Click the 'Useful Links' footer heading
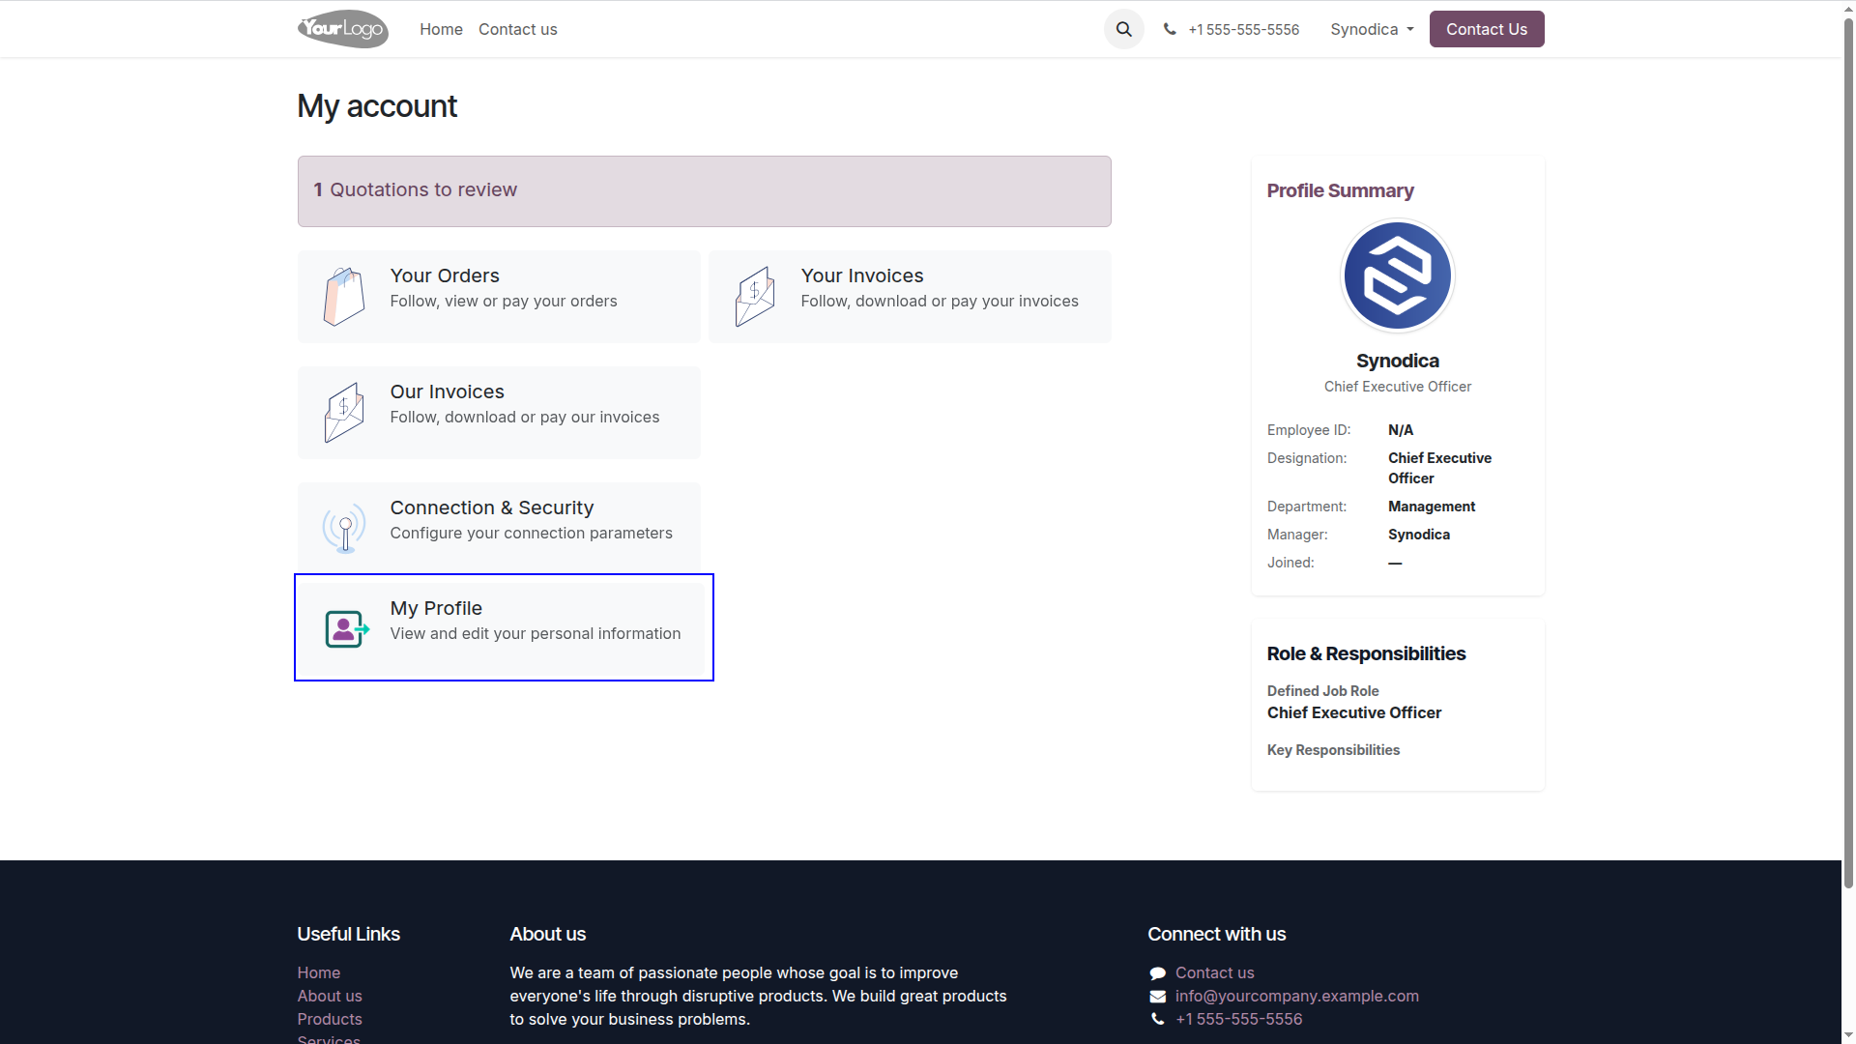This screenshot has height=1044, width=1856. coord(348,934)
